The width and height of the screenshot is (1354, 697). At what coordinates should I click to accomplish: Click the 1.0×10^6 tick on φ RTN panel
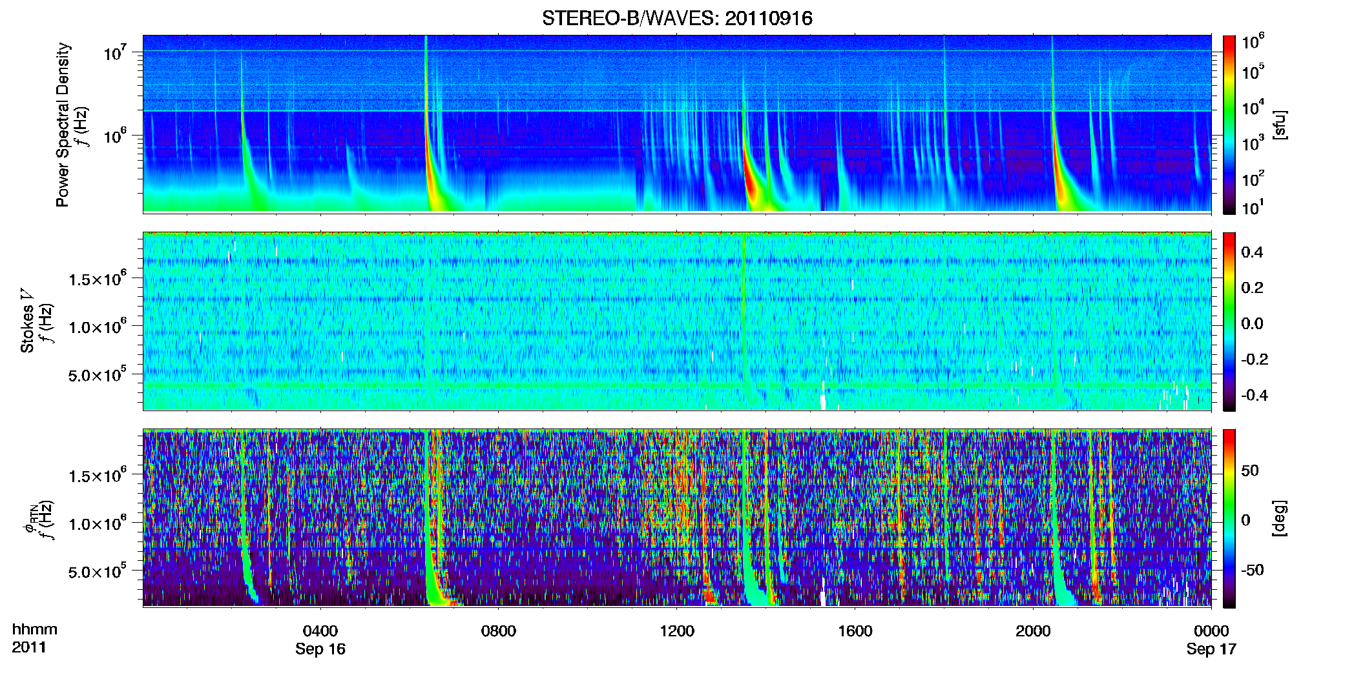(x=98, y=523)
